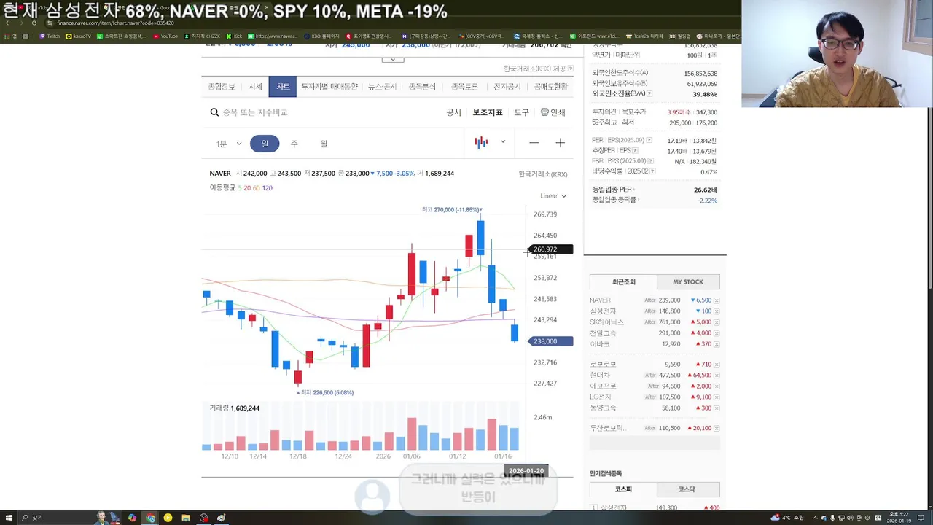Open YouTube bookmark in bookmarks bar
This screenshot has width=933, height=525.
[165, 36]
